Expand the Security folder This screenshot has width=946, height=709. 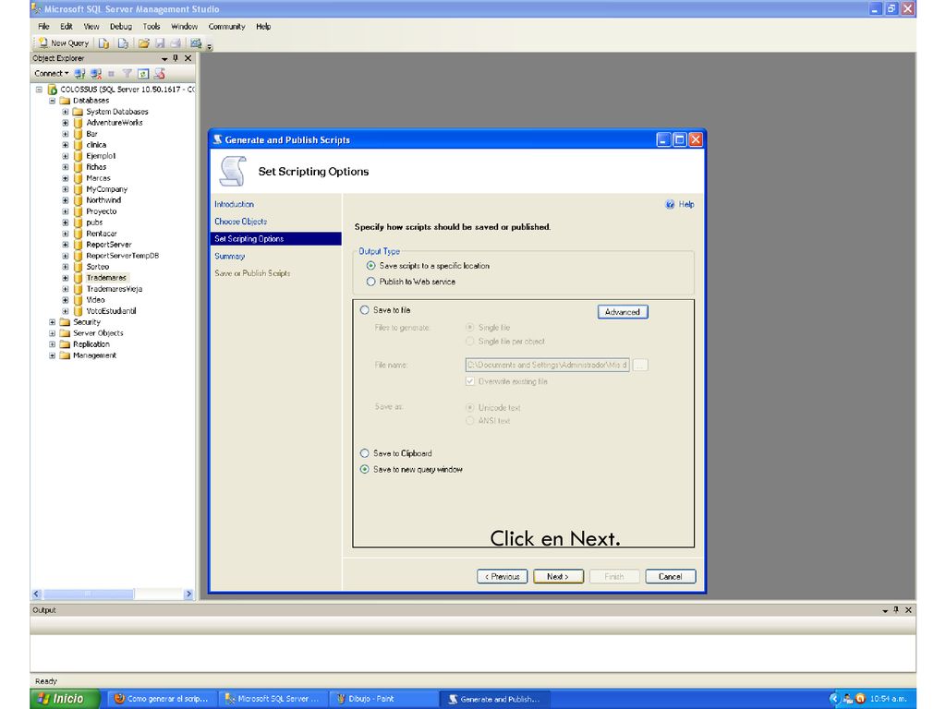pyautogui.click(x=53, y=322)
